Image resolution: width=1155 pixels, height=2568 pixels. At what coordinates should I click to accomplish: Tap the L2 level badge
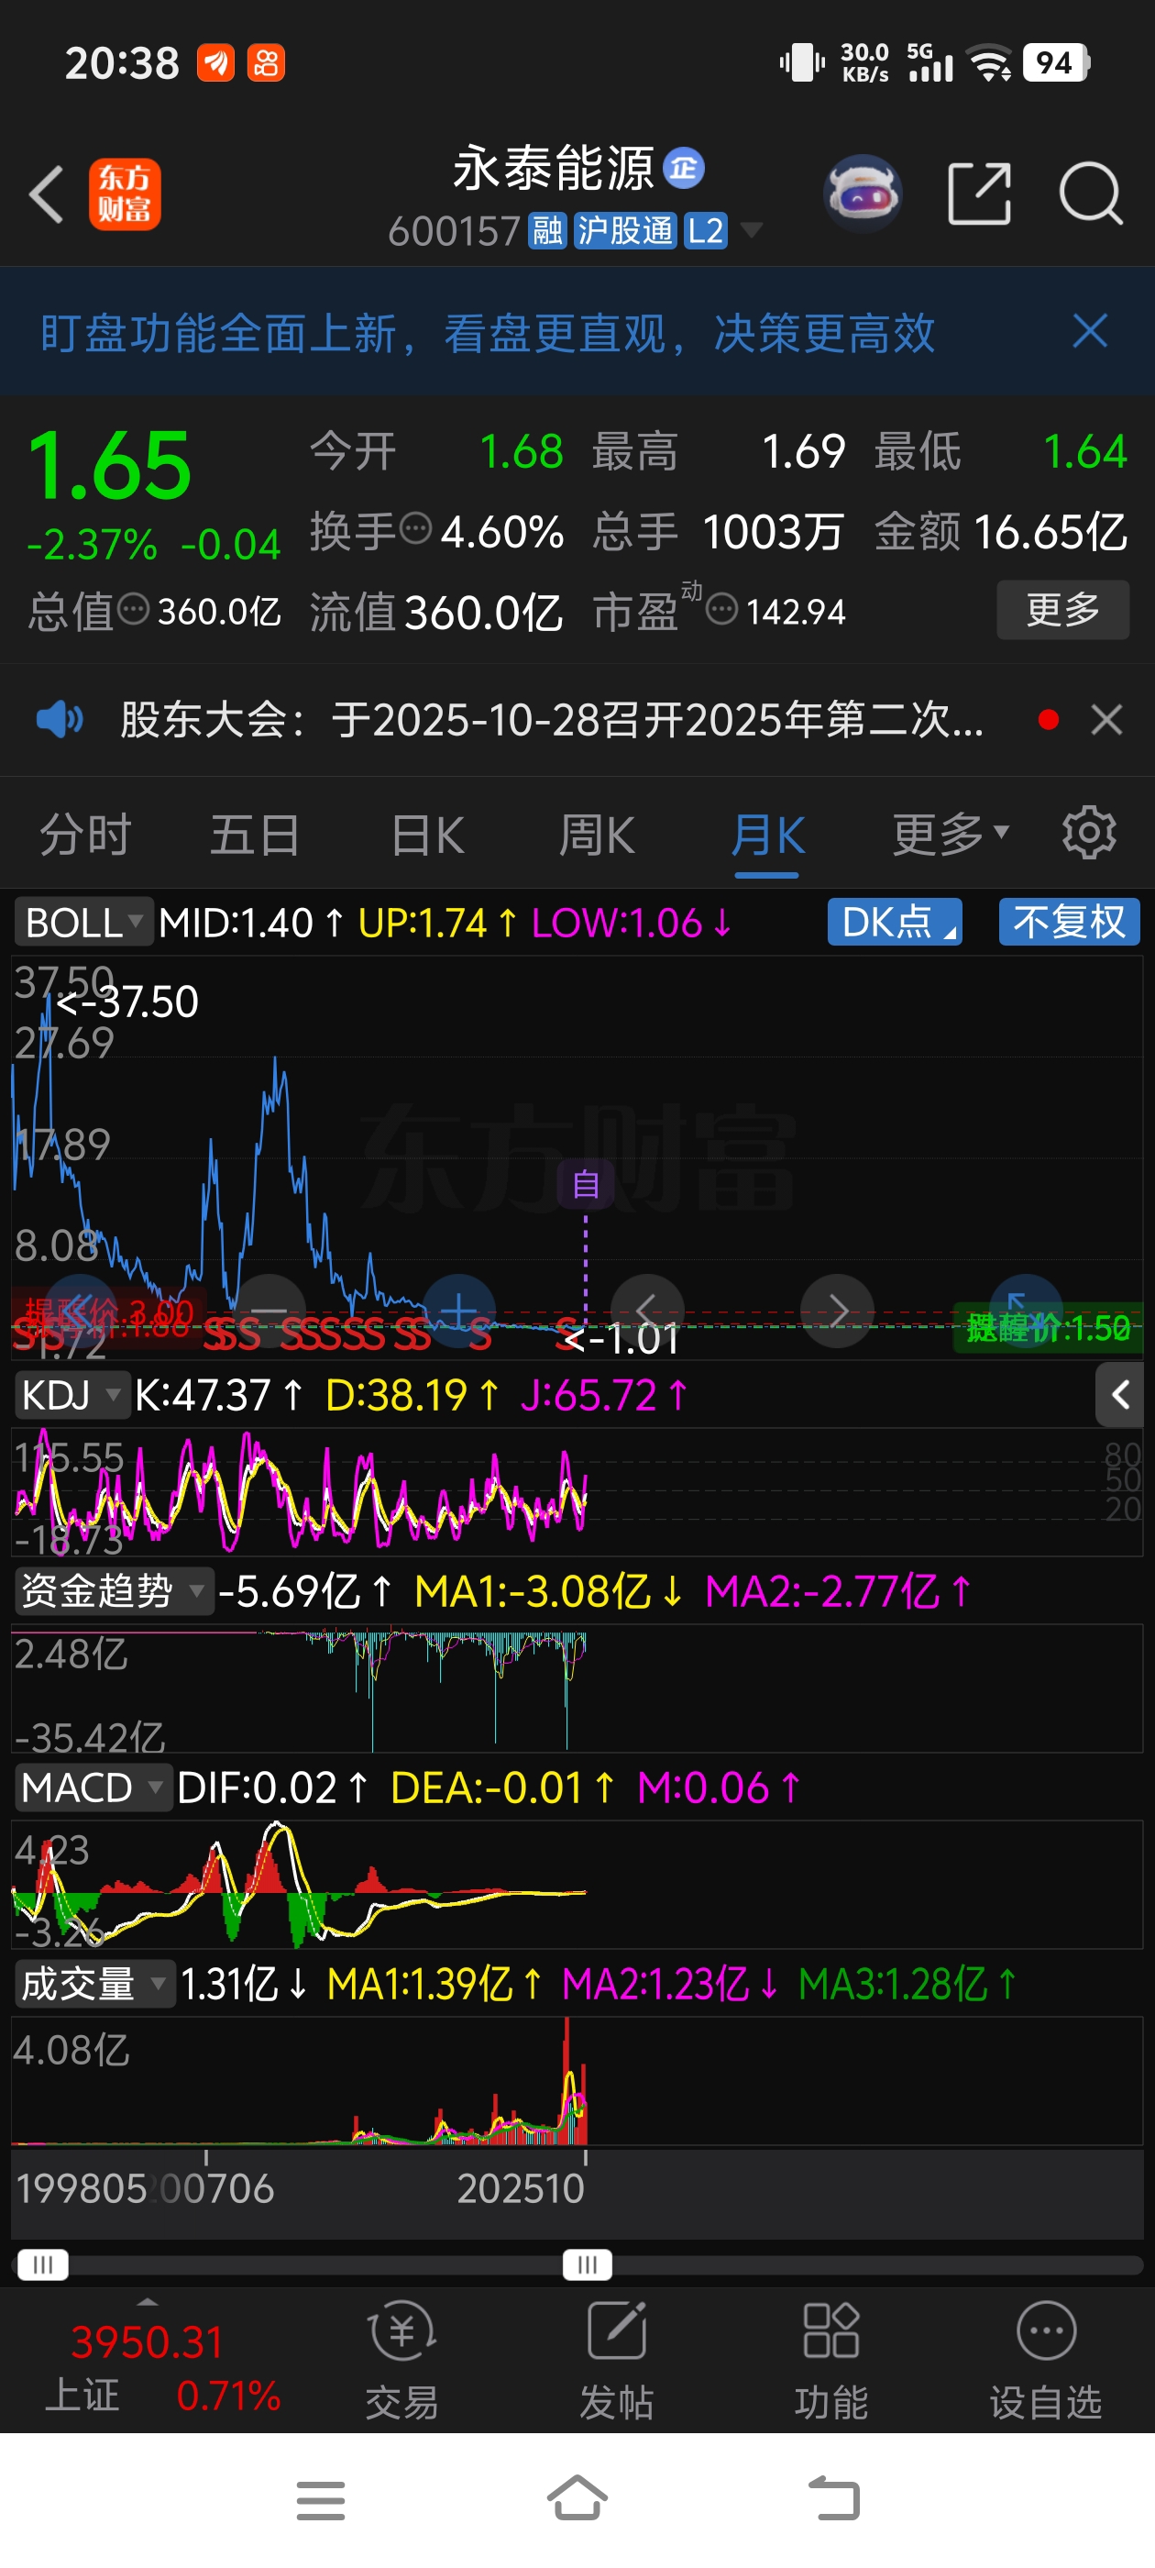coord(706,231)
